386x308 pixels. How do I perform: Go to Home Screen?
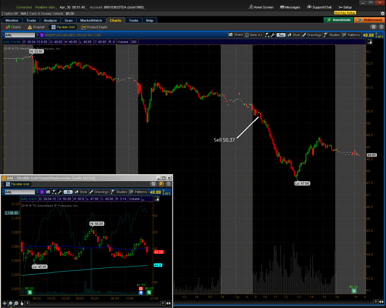click(x=261, y=7)
